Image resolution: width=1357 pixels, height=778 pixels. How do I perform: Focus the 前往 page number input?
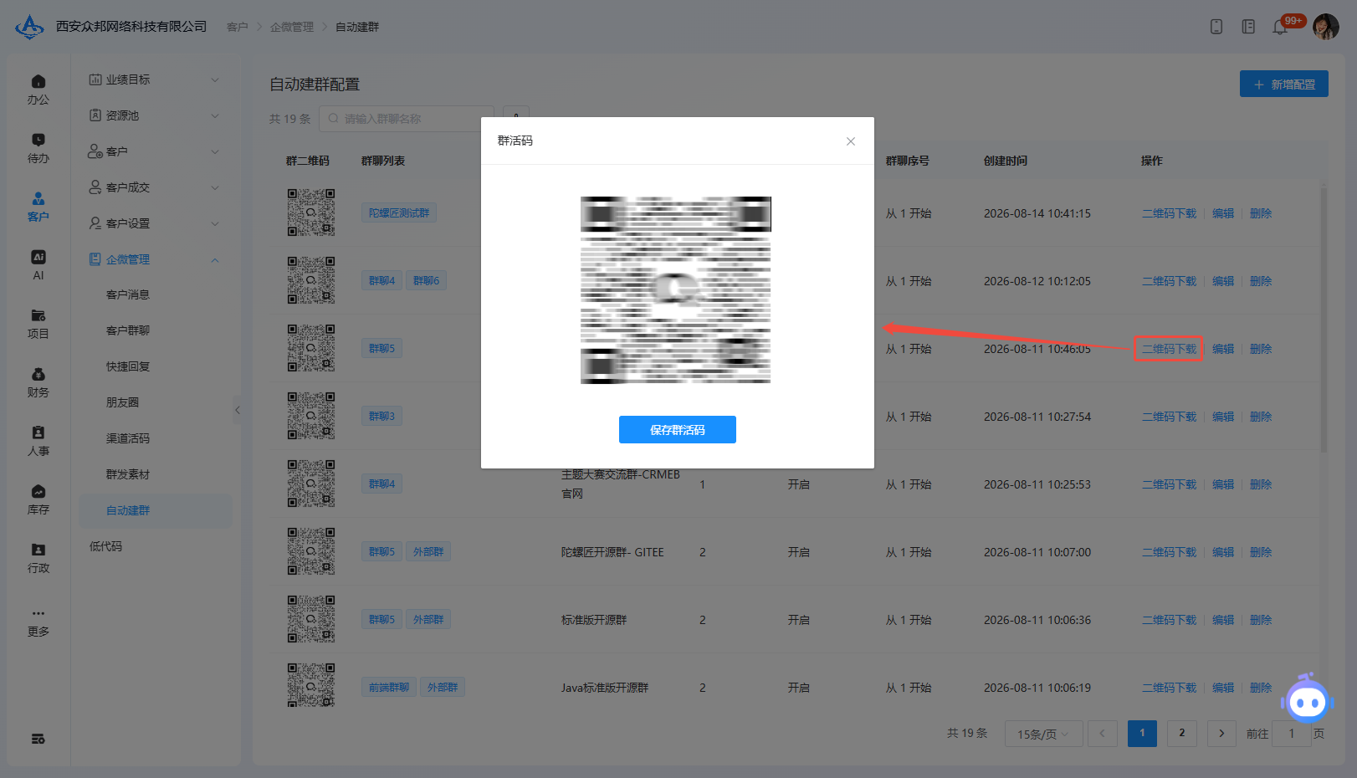point(1292,734)
